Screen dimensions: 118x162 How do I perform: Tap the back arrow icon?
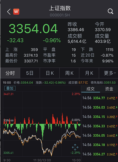9,11
